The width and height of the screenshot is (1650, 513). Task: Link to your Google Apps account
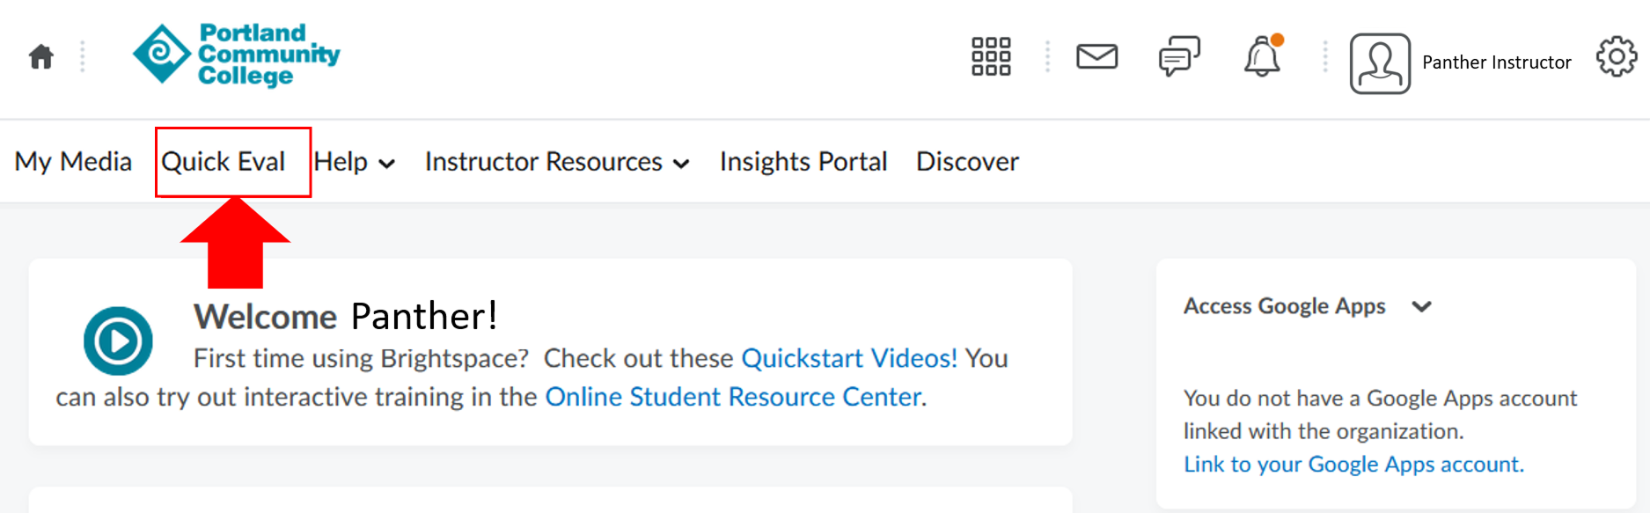click(x=1353, y=464)
